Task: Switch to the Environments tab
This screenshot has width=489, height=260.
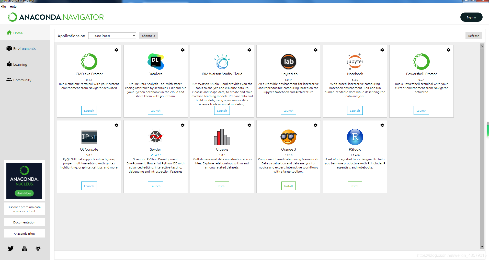Action: click(x=25, y=49)
